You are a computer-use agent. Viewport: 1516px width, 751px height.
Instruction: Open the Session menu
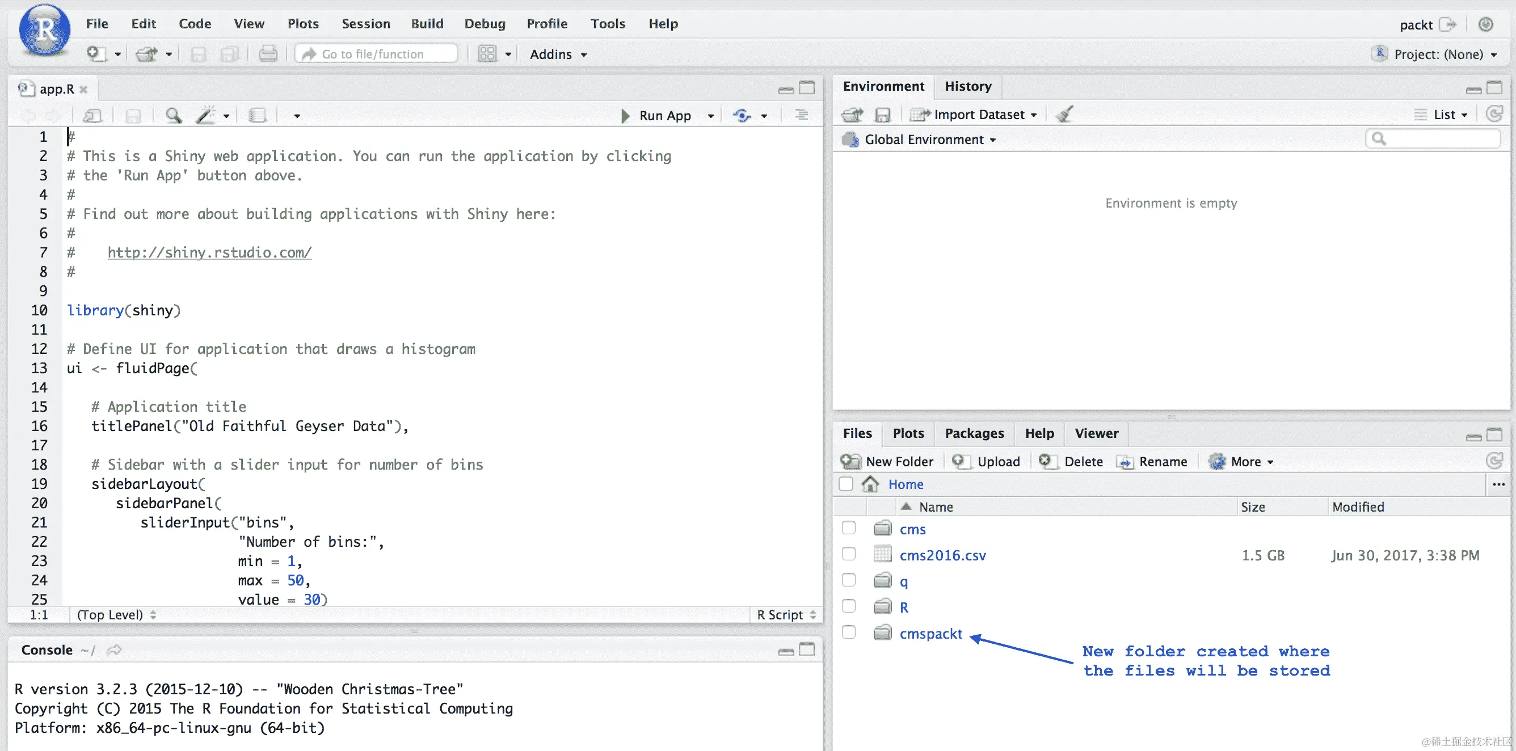(x=365, y=24)
